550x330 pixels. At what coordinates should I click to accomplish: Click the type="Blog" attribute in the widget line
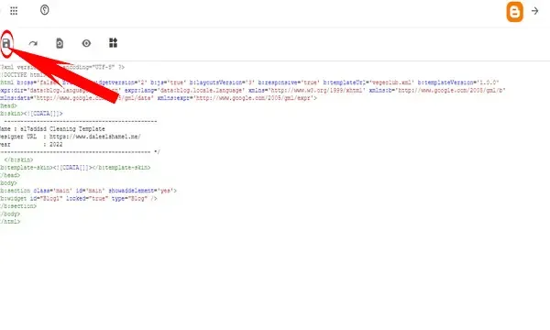point(129,199)
